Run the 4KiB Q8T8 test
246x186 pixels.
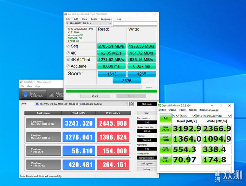pos(166,139)
